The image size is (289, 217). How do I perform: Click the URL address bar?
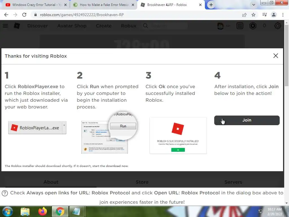pos(136,15)
